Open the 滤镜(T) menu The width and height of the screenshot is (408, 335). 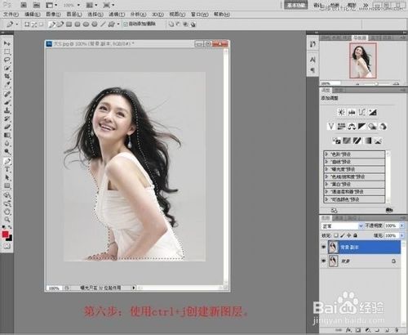point(117,14)
